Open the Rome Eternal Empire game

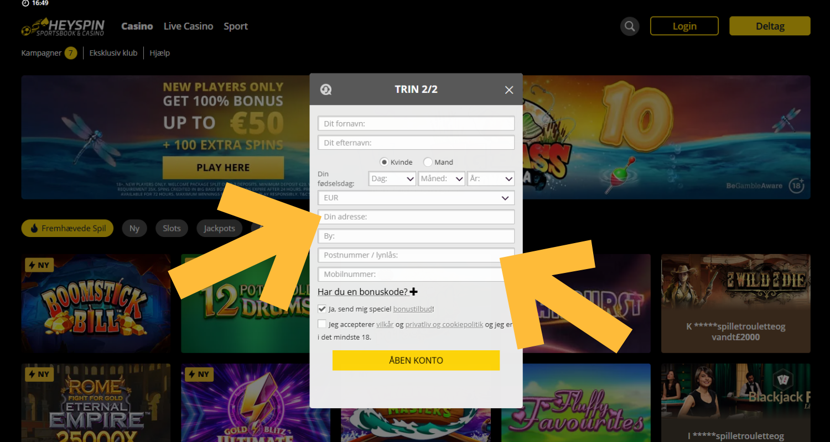click(x=96, y=403)
